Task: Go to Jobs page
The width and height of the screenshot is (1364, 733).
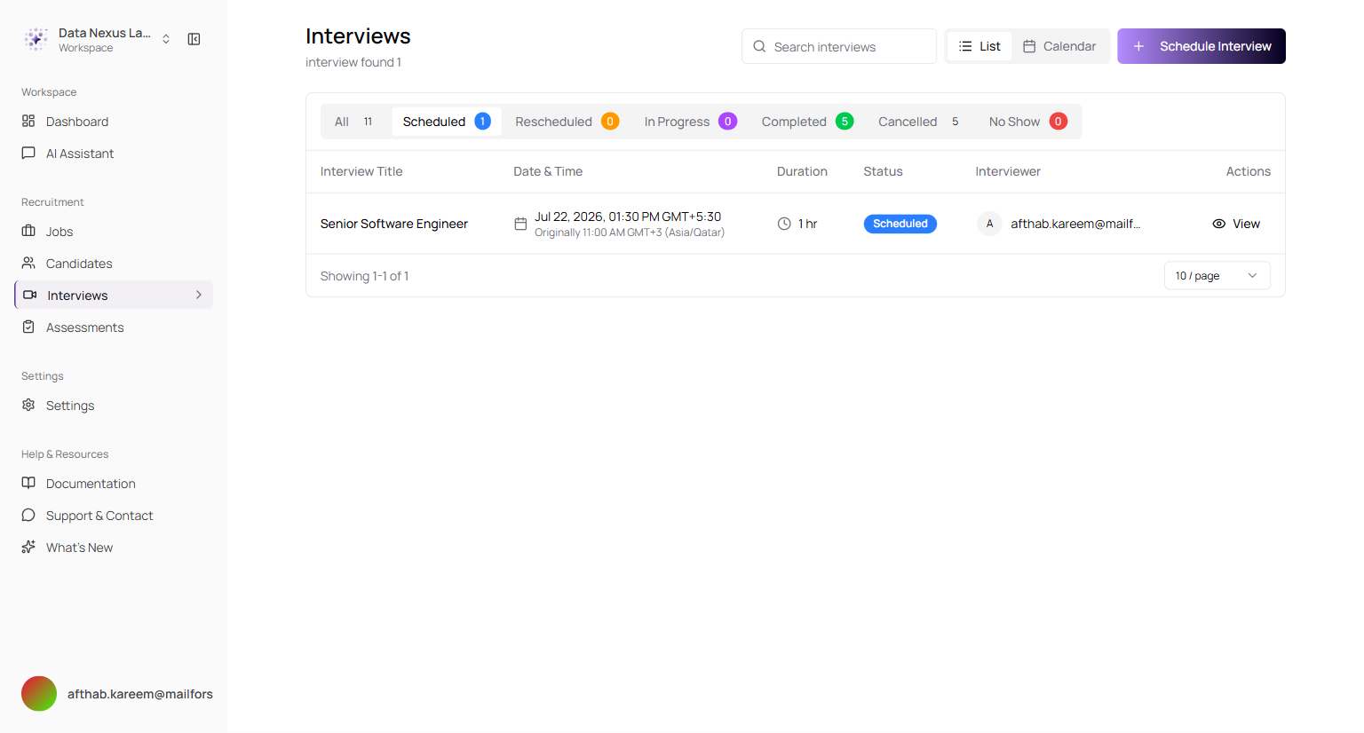Action: (114, 231)
